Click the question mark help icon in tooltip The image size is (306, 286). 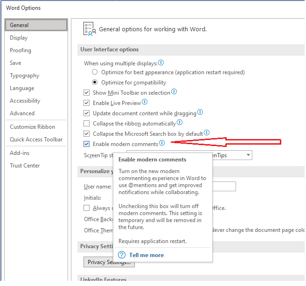122,255
